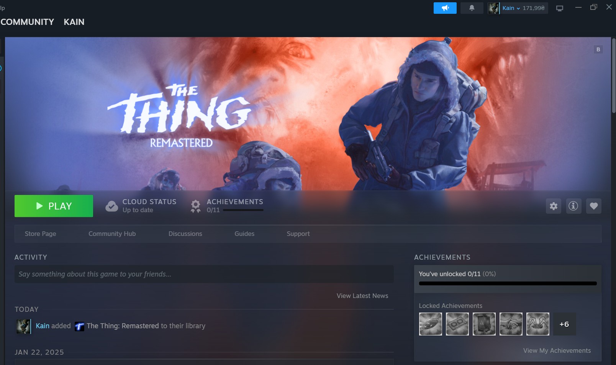Image resolution: width=616 pixels, height=365 pixels.
Task: Focus the 'Say something about this game' field
Action: tap(204, 274)
